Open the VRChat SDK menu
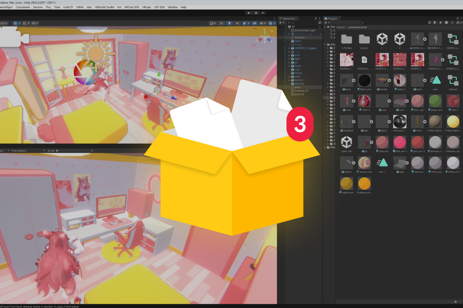The height and width of the screenshot is (308, 463). tap(131, 7)
